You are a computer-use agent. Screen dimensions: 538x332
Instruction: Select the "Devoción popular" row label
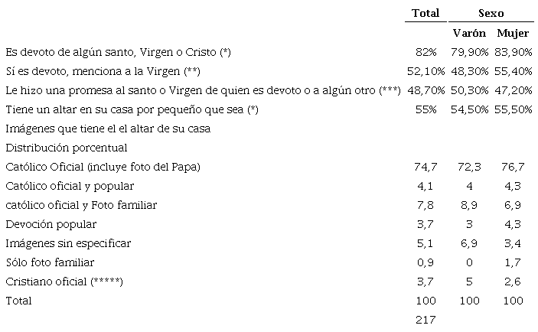pos(51,224)
